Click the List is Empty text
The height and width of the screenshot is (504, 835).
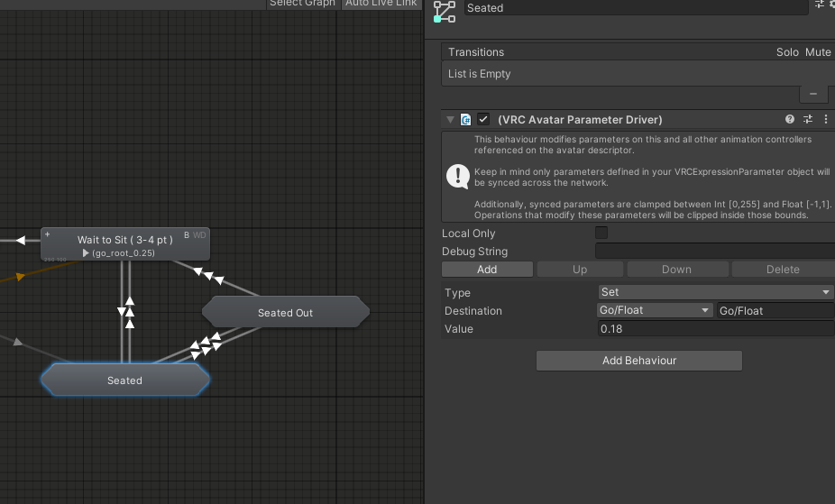click(x=480, y=73)
